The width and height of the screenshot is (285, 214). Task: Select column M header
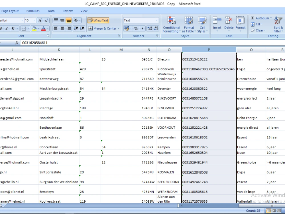tap(121, 50)
